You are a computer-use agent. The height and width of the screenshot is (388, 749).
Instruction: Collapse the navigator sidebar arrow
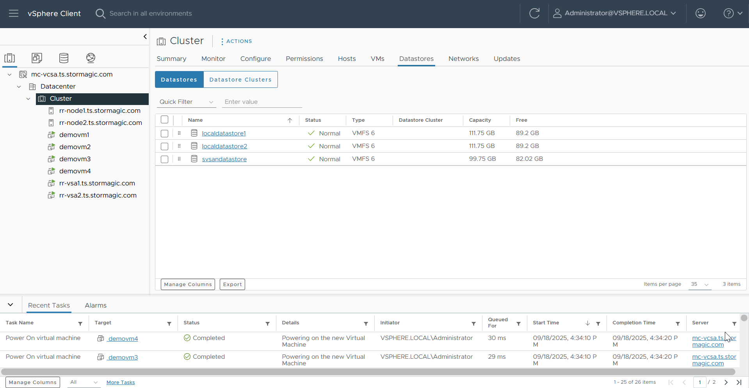(145, 37)
